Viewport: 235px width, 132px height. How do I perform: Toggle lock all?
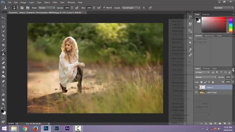click(x=213, y=82)
